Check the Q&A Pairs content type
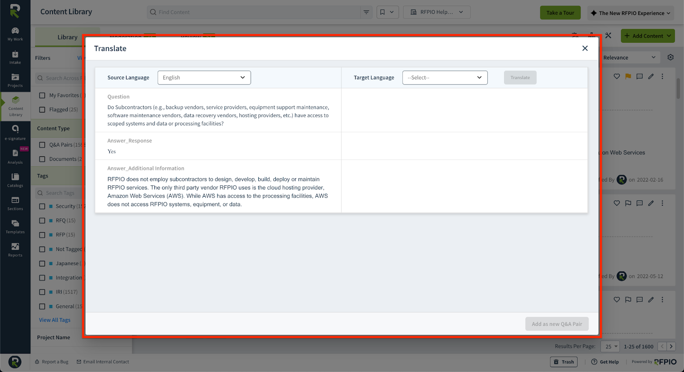Viewport: 684px width, 372px height. (x=42, y=145)
